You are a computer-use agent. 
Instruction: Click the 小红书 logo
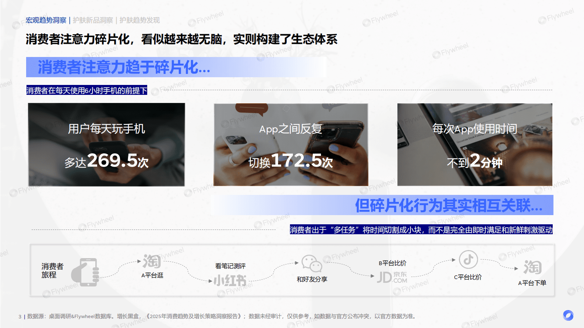pyautogui.click(x=230, y=281)
